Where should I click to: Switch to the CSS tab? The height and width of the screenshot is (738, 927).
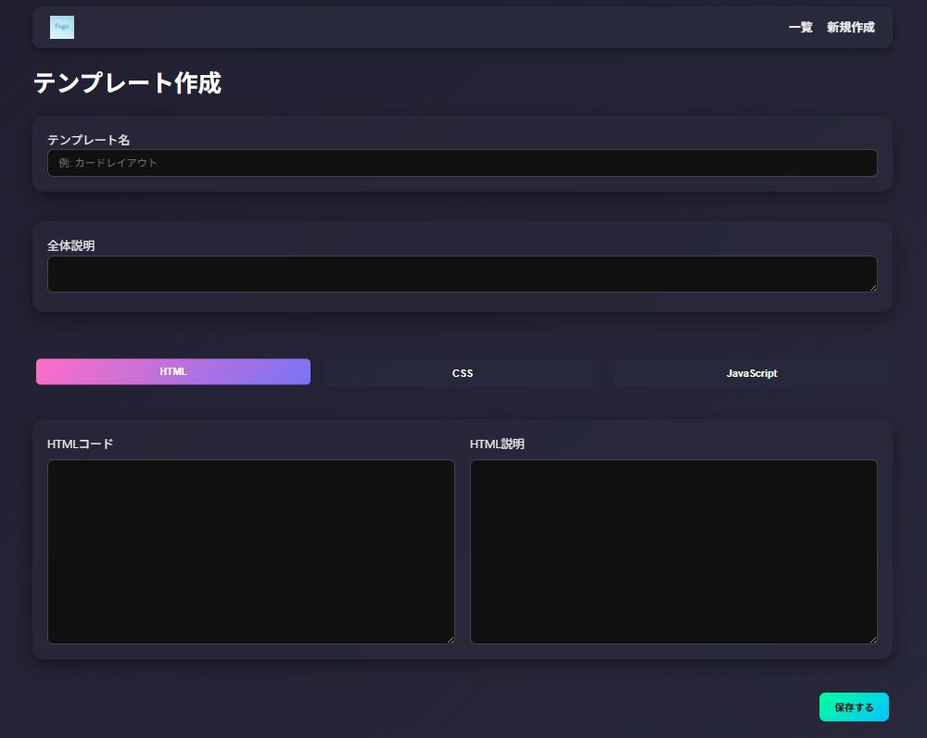[462, 373]
